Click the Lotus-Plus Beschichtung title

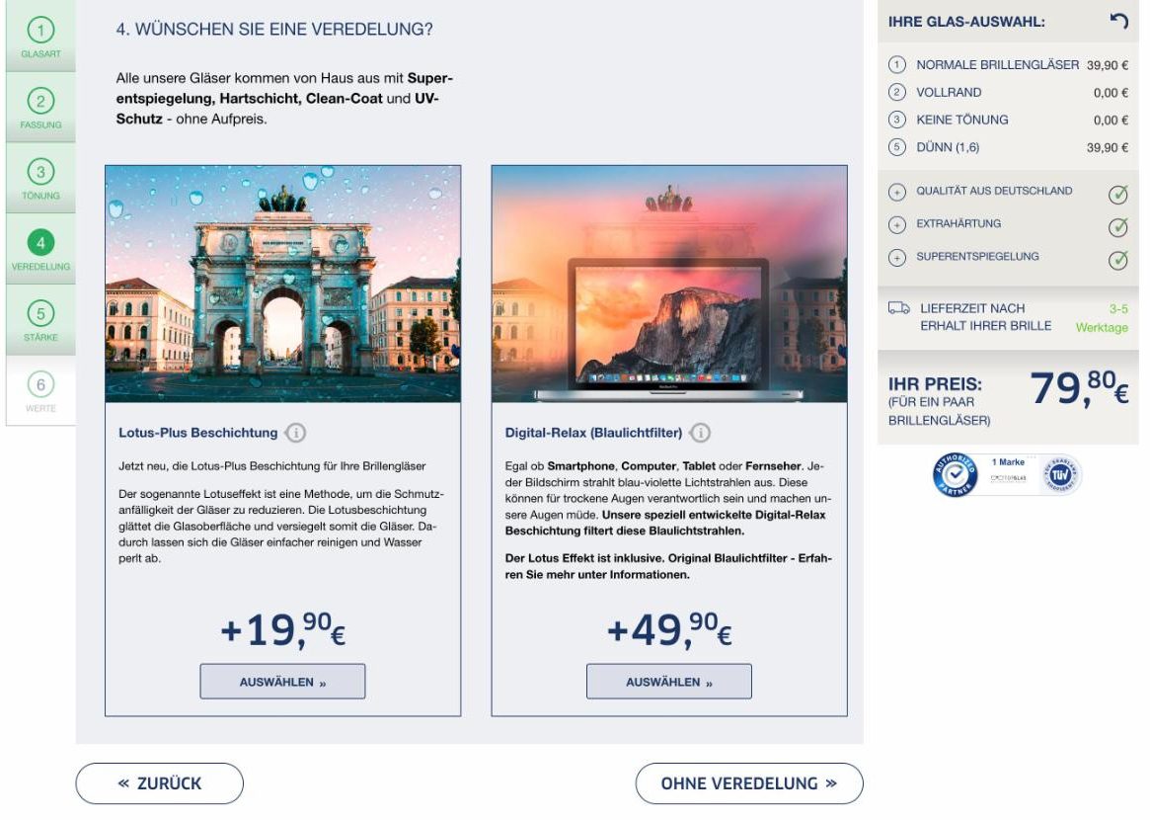point(198,433)
